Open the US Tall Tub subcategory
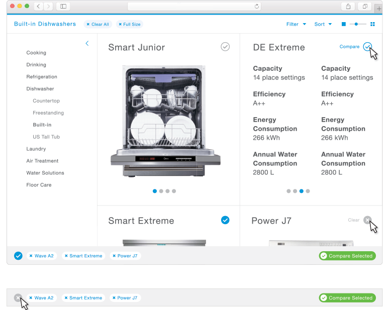Image resolution: width=389 pixels, height=310 pixels. (x=46, y=137)
